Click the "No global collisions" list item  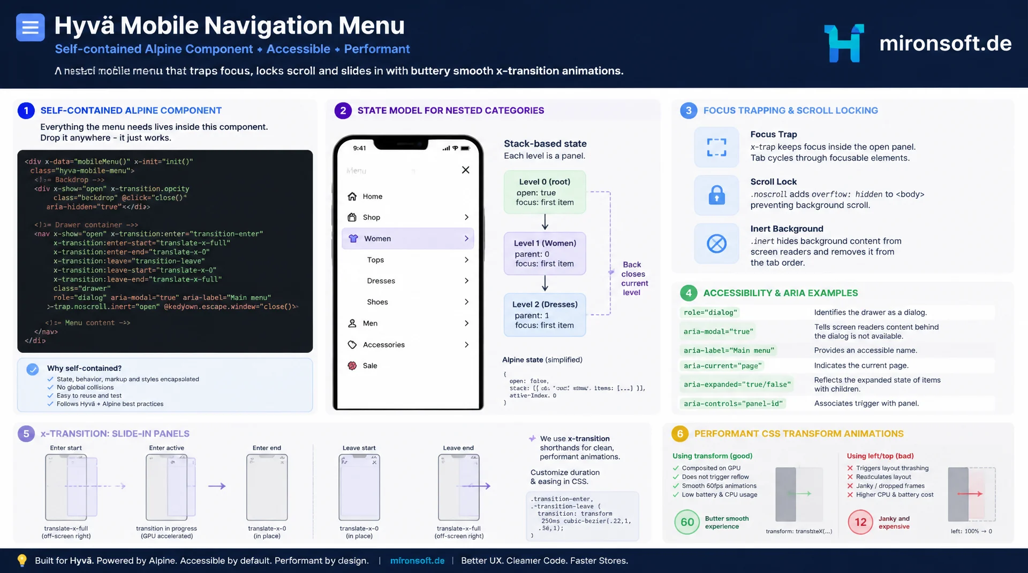[85, 388]
